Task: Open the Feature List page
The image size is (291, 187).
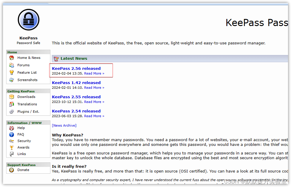Action: (x=27, y=73)
